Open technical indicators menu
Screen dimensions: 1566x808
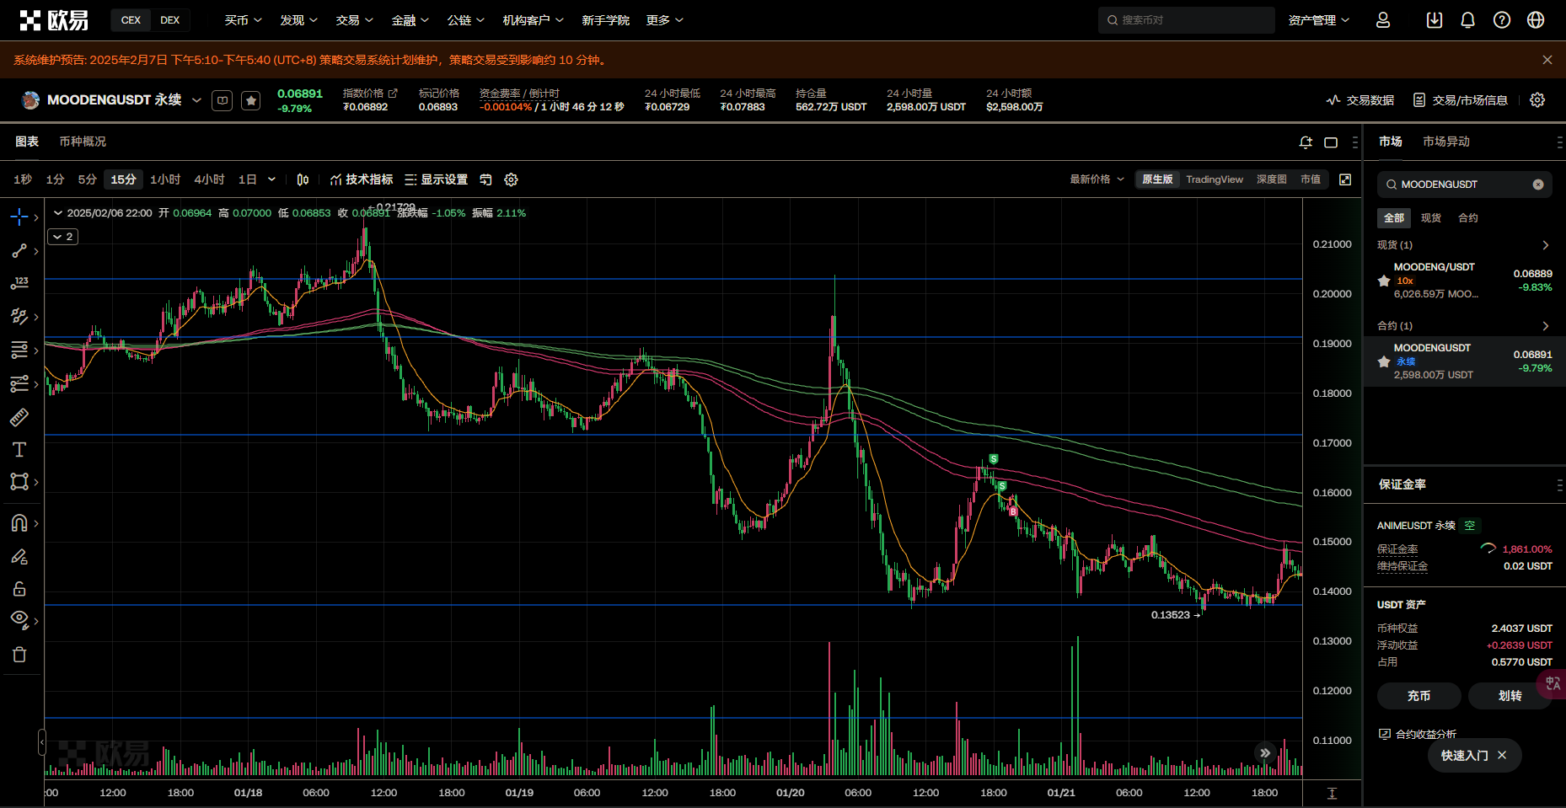click(x=362, y=179)
